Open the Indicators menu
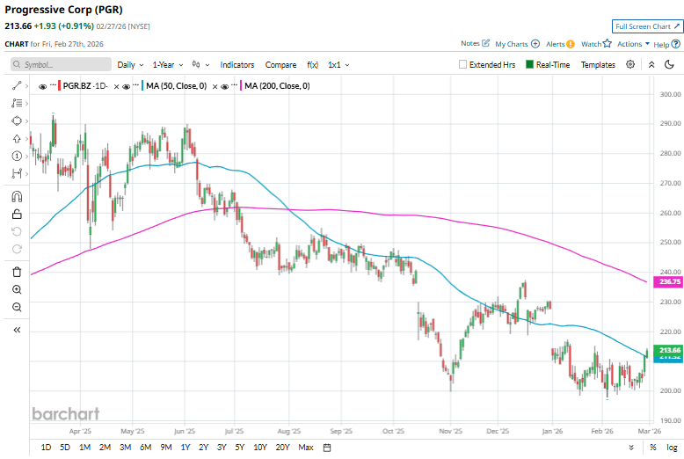684x459 pixels. point(236,64)
